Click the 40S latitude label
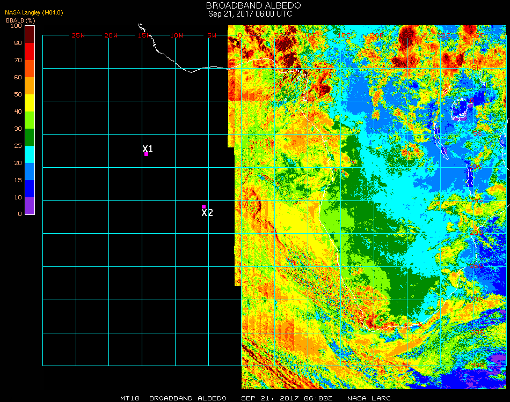The height and width of the screenshot is (402, 510). 477,366
